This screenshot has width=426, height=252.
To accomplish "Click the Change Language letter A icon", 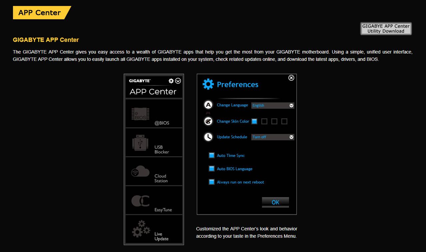I will coord(208,105).
